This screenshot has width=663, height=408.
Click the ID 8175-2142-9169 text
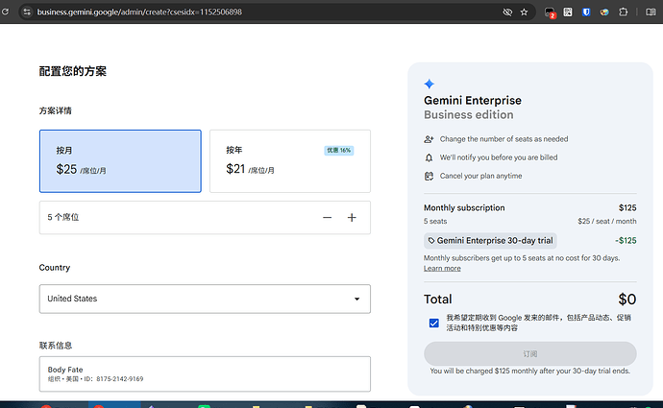point(113,379)
